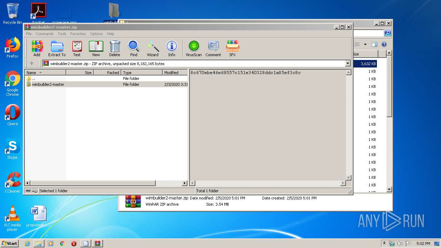Screen dimensions: 441x248
Task: Sort by the Name column header
Action: click(x=45, y=73)
